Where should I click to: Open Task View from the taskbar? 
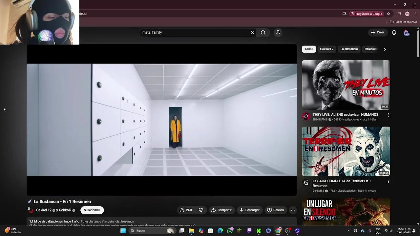point(182,231)
